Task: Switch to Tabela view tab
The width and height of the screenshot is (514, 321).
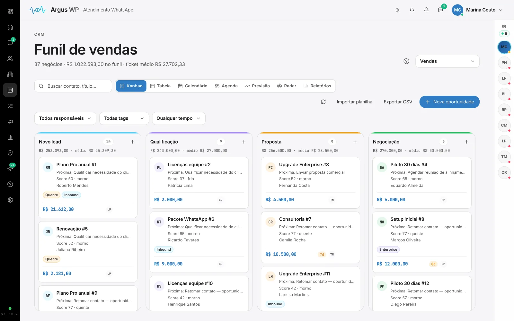Action: [160, 86]
